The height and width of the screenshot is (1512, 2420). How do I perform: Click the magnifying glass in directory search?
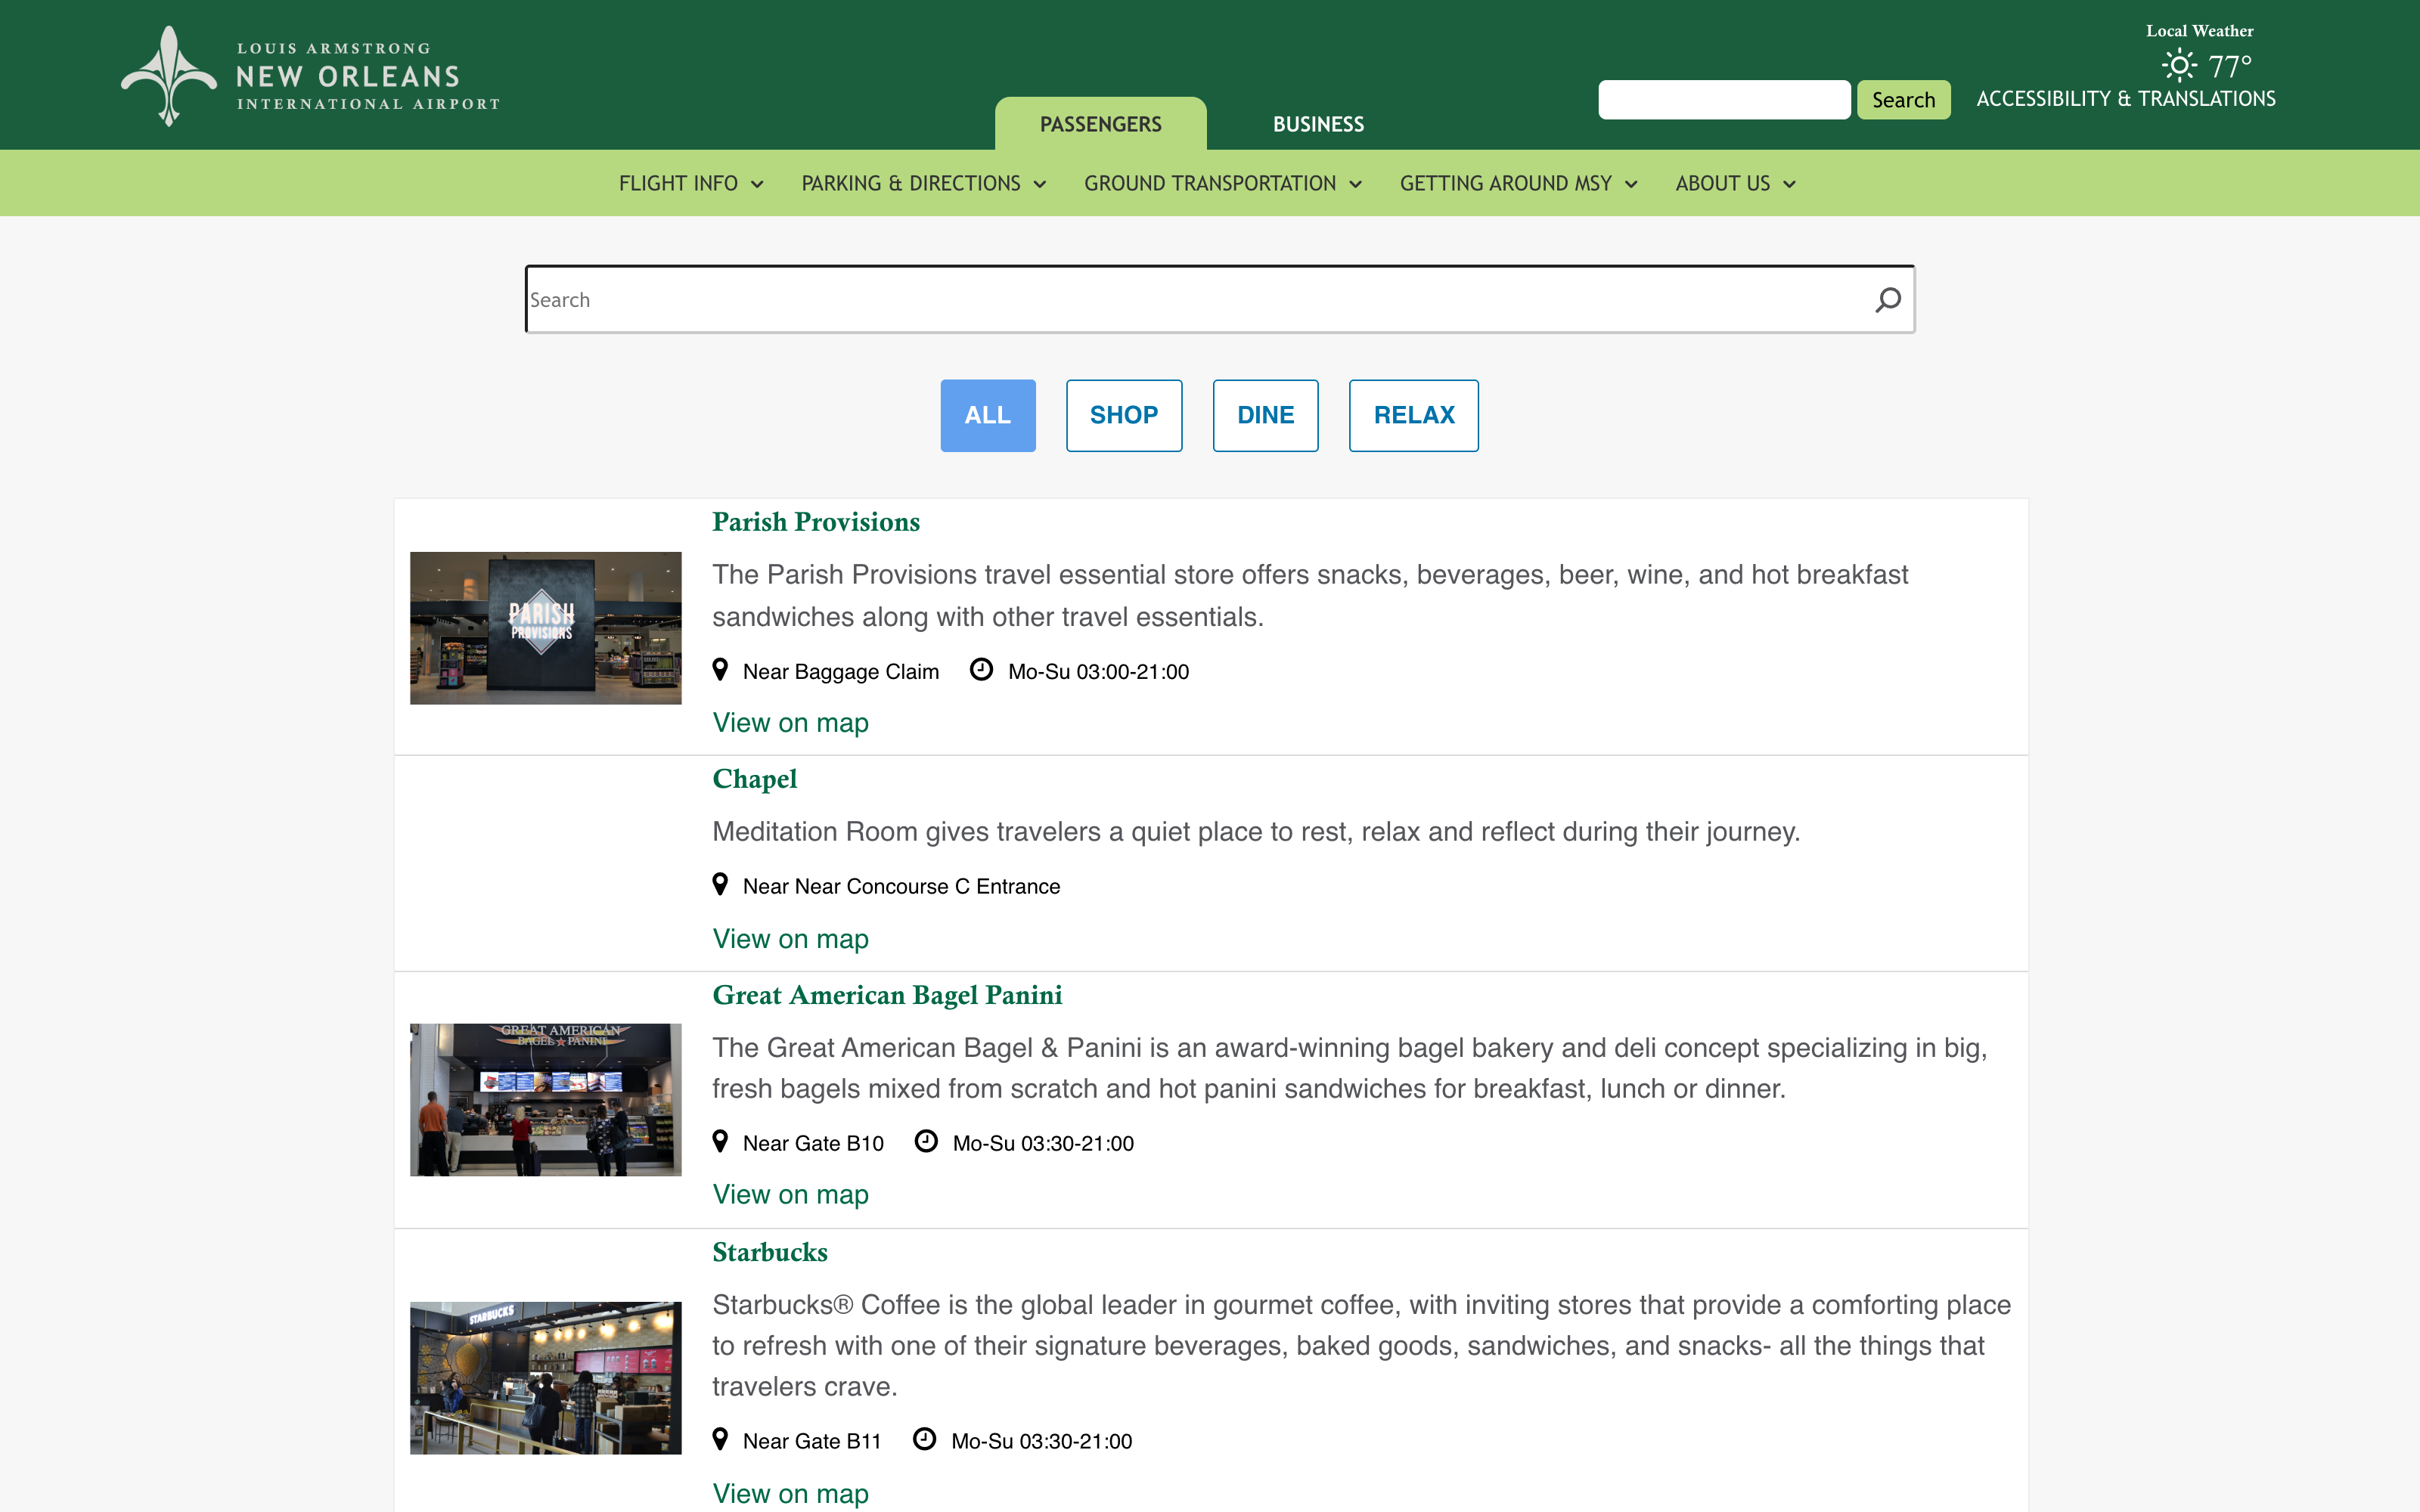pos(1887,300)
